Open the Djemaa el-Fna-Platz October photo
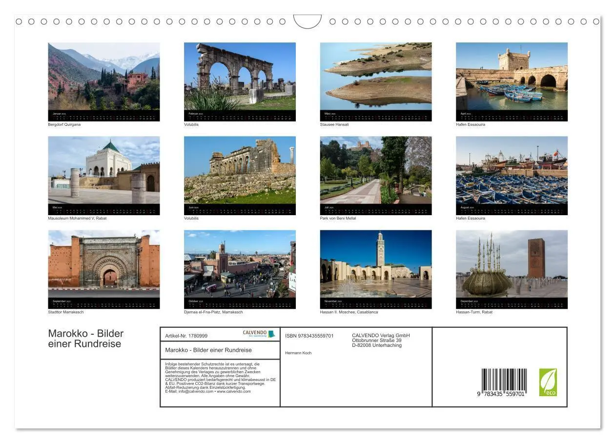Image resolution: width=615 pixels, height=443 pixels. pos(240,263)
